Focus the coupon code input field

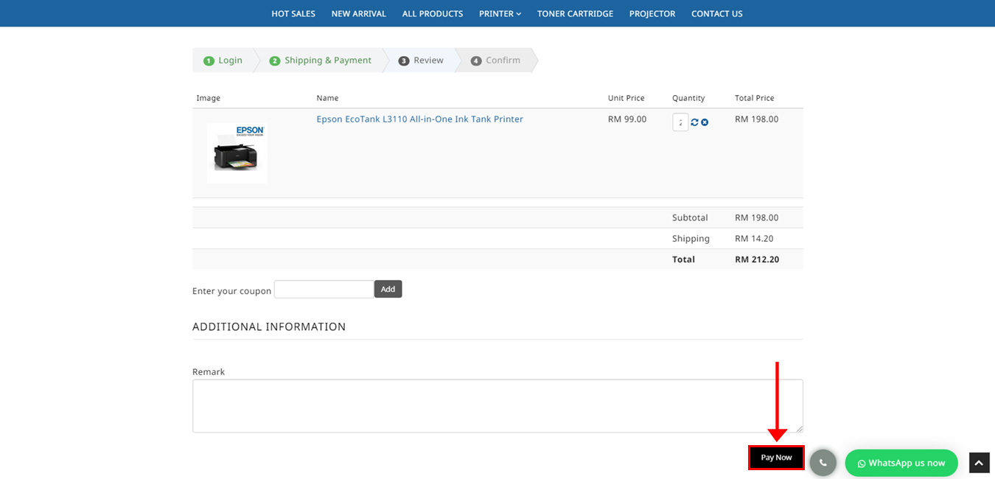pyautogui.click(x=324, y=289)
